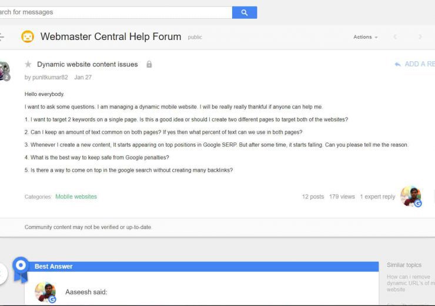Open the Actions dropdown menu
Image resolution: width=435 pixels, height=306 pixels.
[x=366, y=37]
